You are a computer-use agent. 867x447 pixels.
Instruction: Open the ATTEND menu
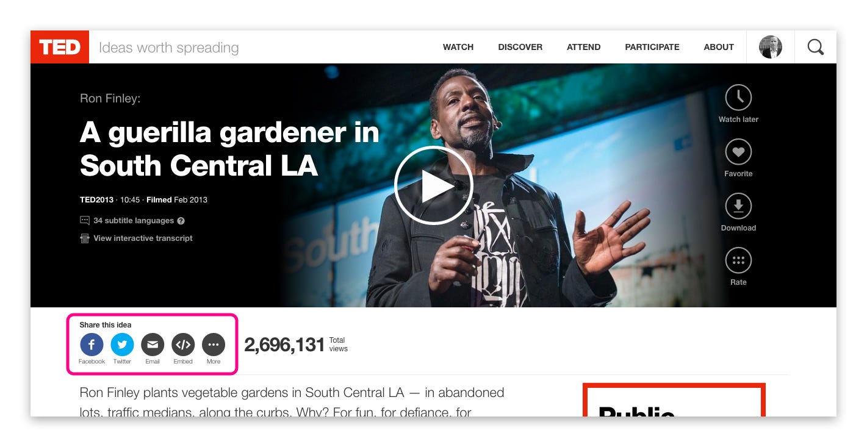[x=583, y=47]
